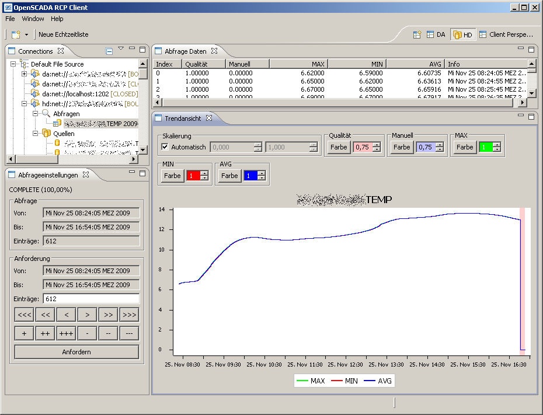The width and height of the screenshot is (543, 415).
Task: Select the Trendansicht tab
Action: tap(182, 118)
